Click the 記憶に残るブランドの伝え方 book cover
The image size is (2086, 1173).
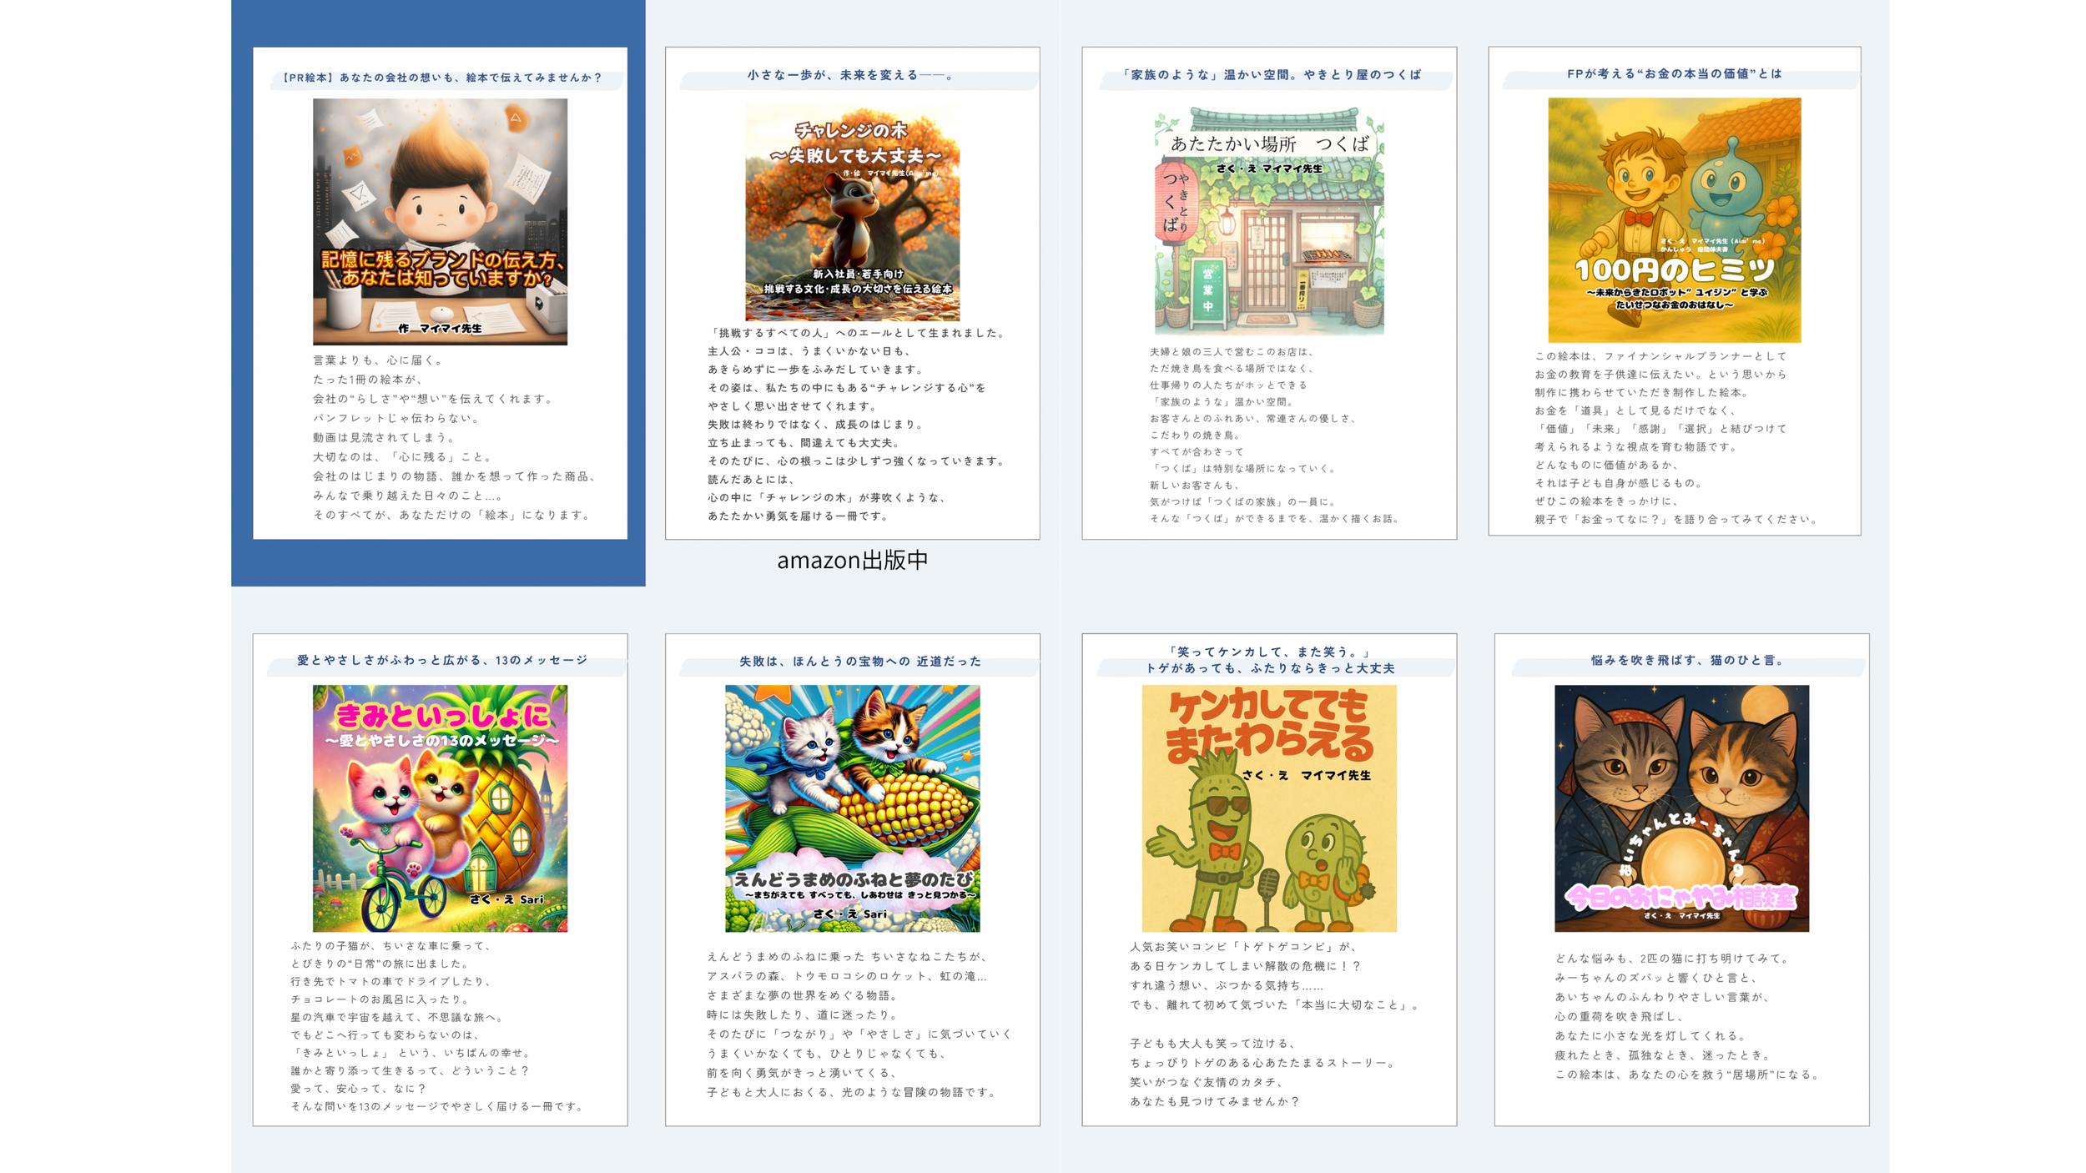click(x=440, y=221)
